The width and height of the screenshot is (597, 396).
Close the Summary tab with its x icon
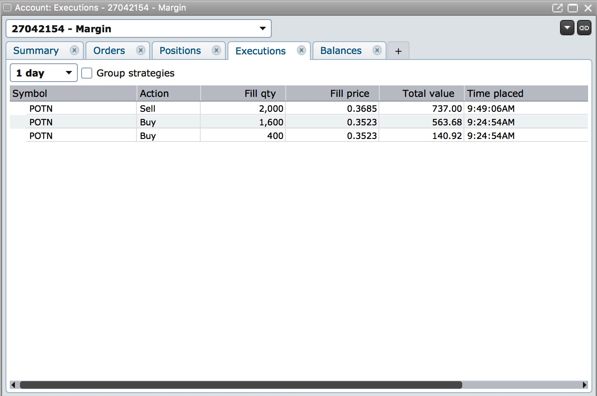pos(74,51)
